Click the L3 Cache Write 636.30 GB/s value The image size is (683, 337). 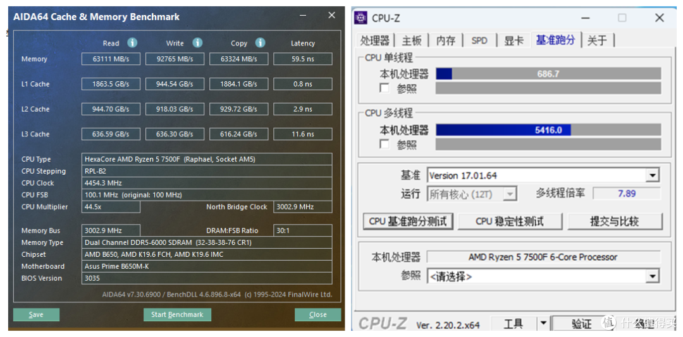(175, 134)
